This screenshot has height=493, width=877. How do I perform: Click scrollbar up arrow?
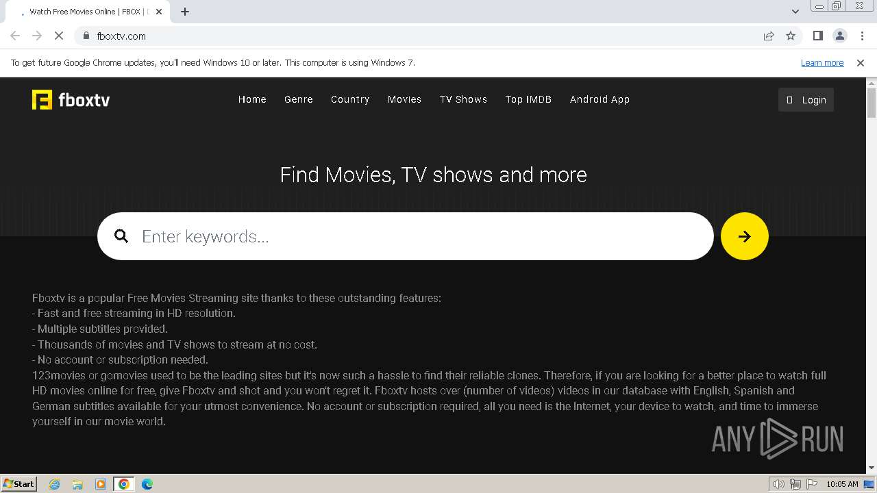pos(872,83)
